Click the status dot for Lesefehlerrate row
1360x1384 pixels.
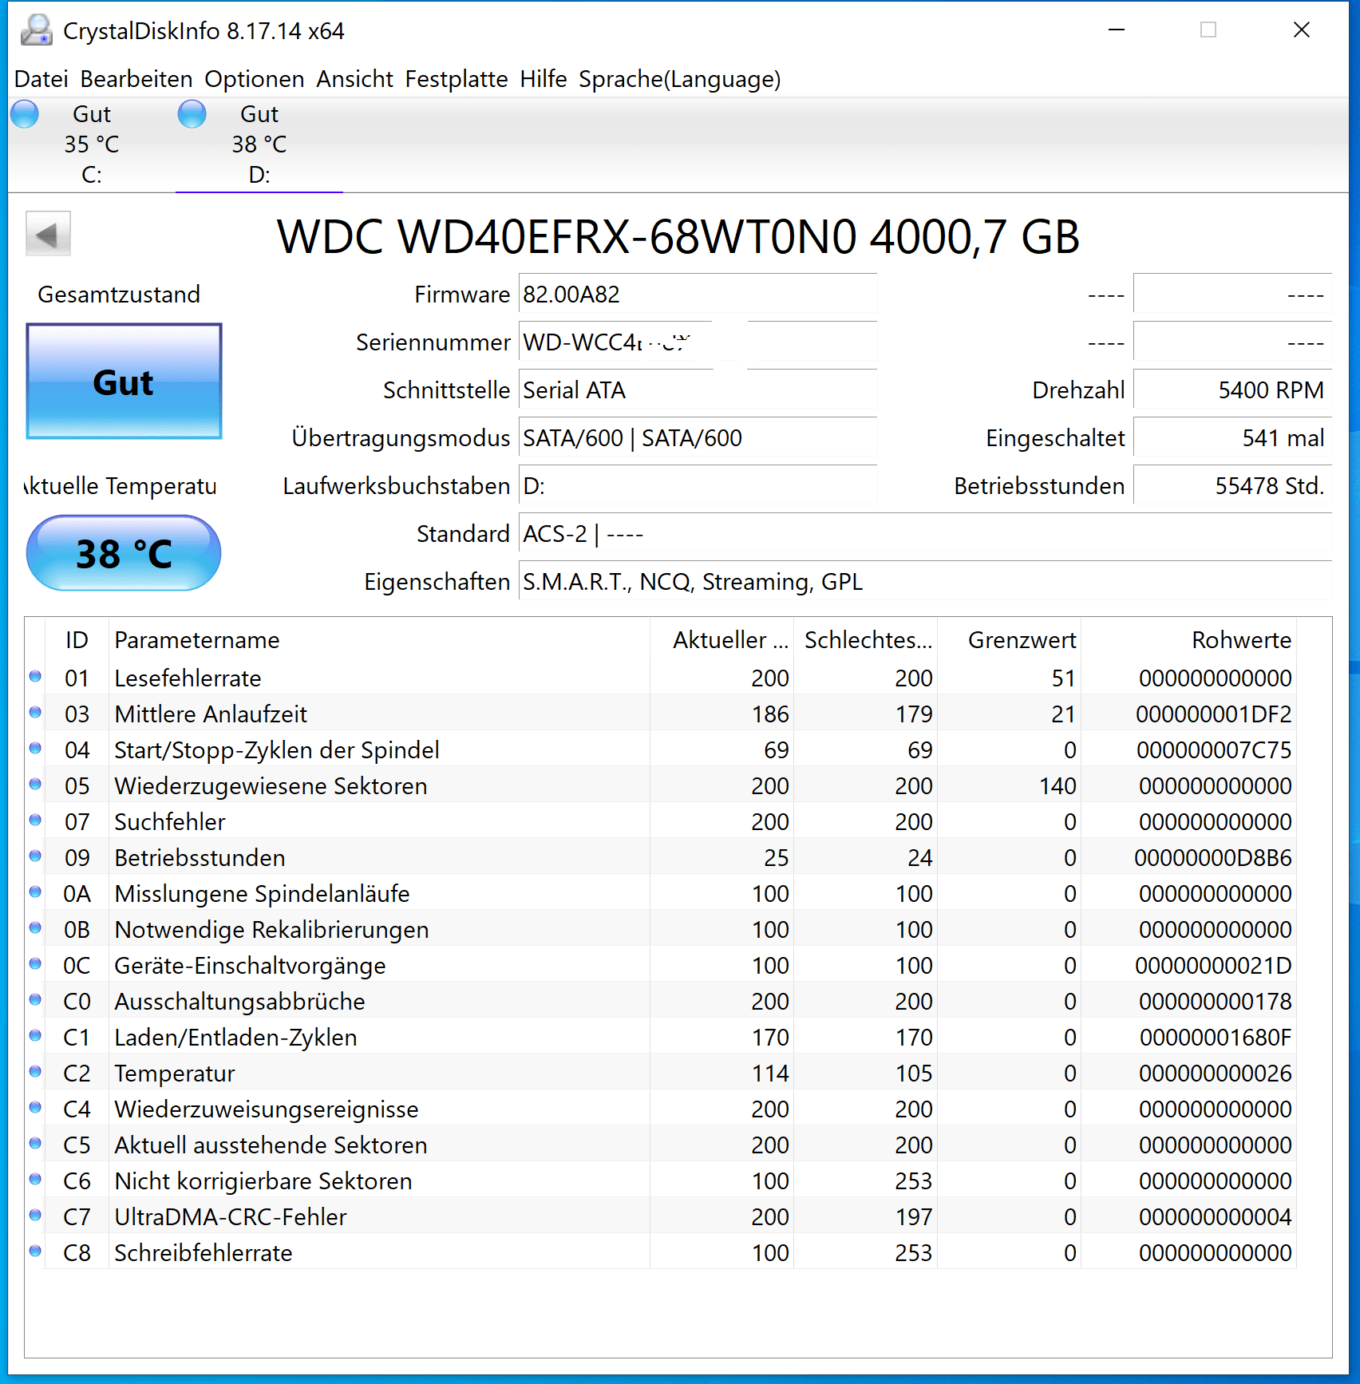[35, 677]
